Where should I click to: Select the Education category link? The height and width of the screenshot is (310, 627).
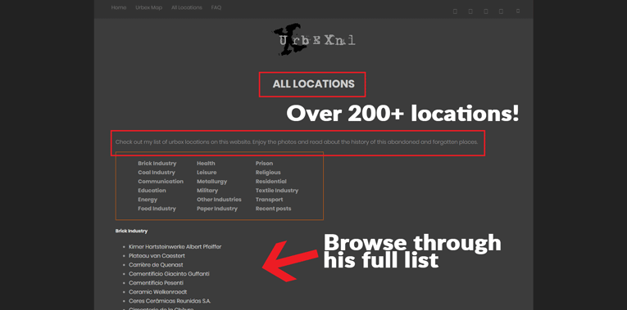pyautogui.click(x=152, y=191)
